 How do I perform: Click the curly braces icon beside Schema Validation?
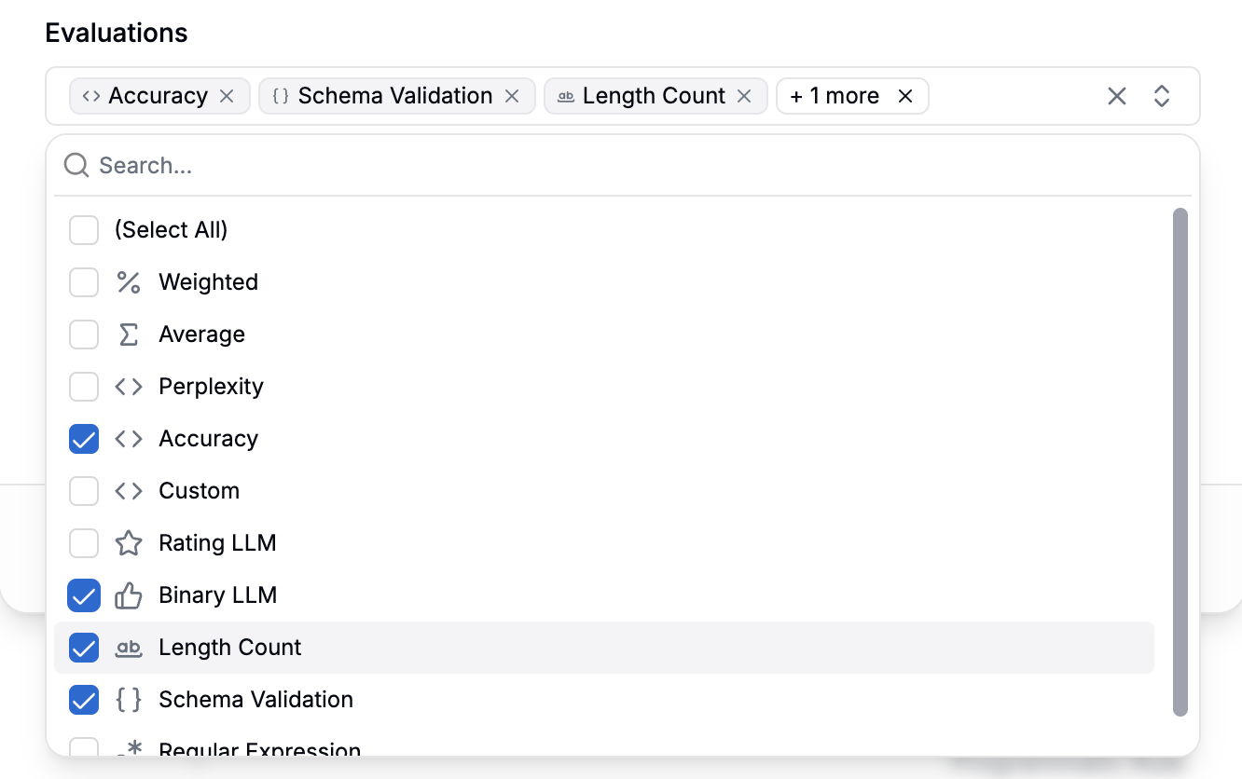tap(130, 700)
